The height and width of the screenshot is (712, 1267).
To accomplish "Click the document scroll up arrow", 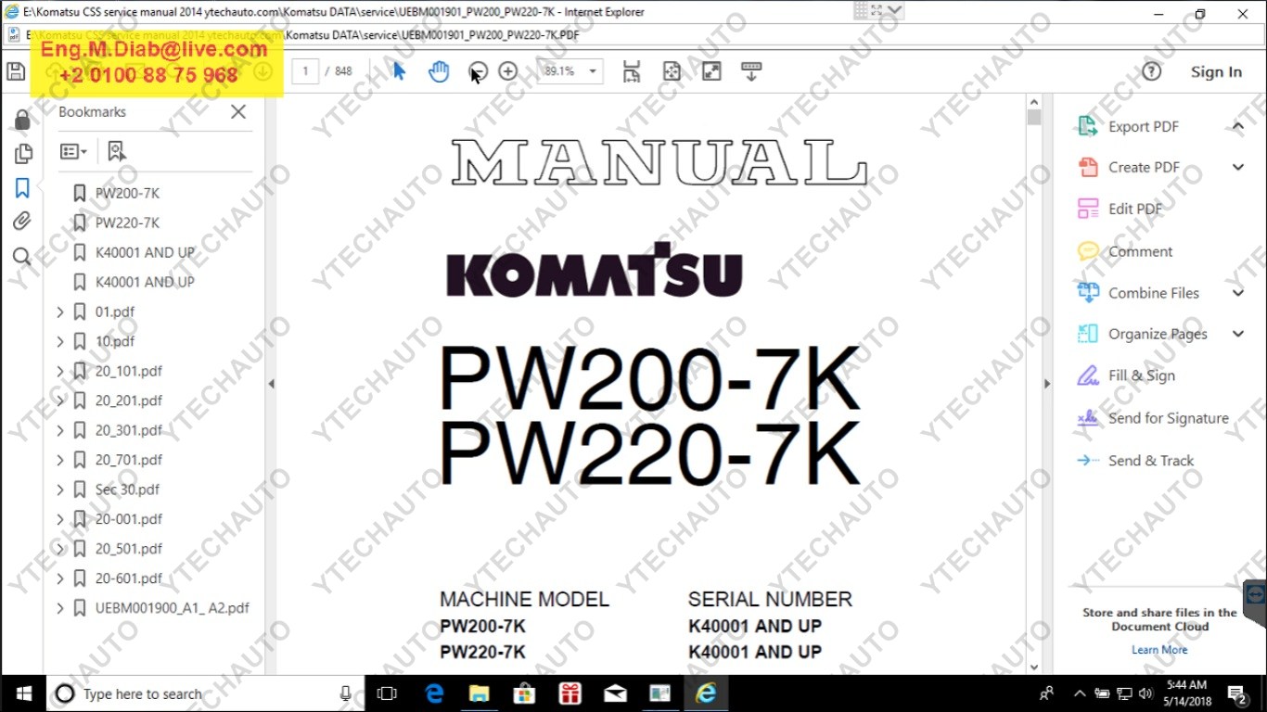I will (1034, 101).
